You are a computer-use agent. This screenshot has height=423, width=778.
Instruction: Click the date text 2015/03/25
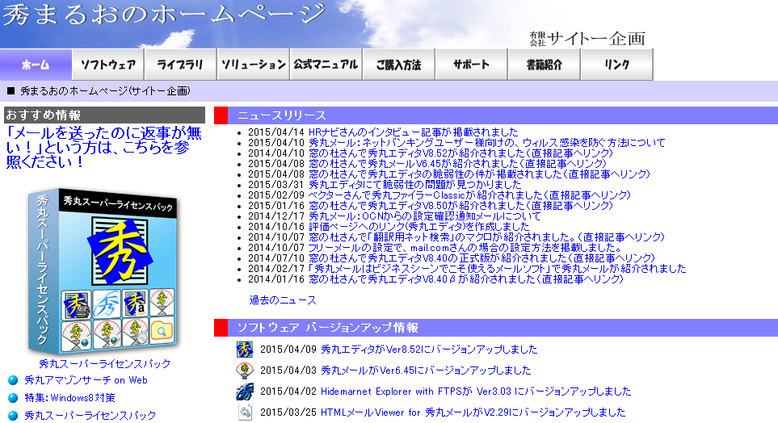pos(288,412)
